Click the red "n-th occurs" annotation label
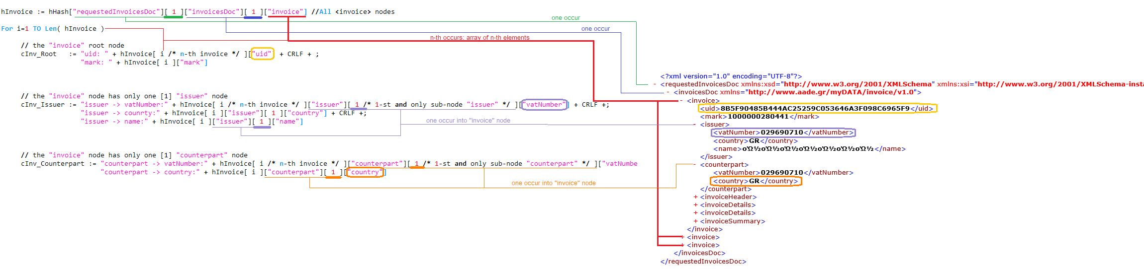The height and width of the screenshot is (269, 1144). (479, 38)
